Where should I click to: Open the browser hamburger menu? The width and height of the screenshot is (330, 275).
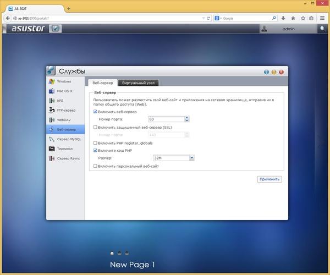[x=322, y=18]
